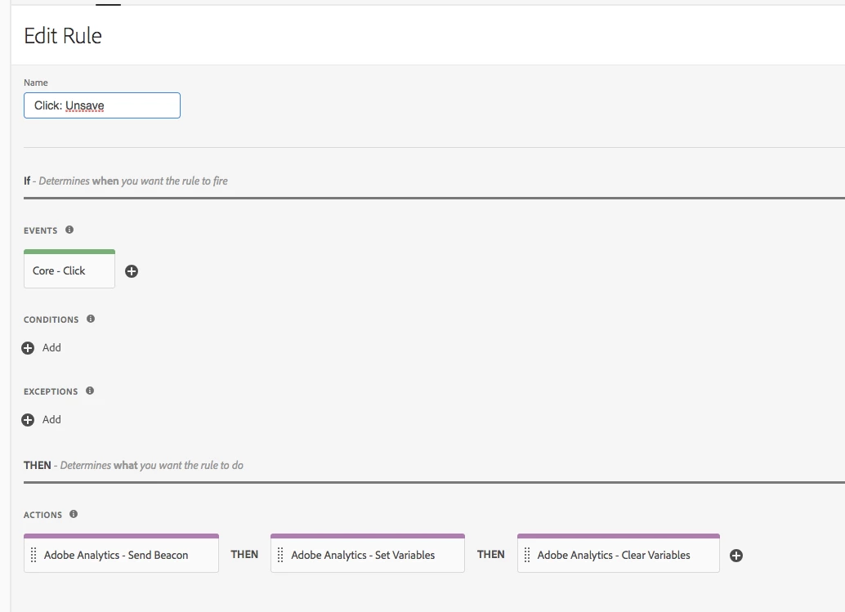Show info tooltip for Events
The width and height of the screenshot is (845, 612).
[69, 230]
